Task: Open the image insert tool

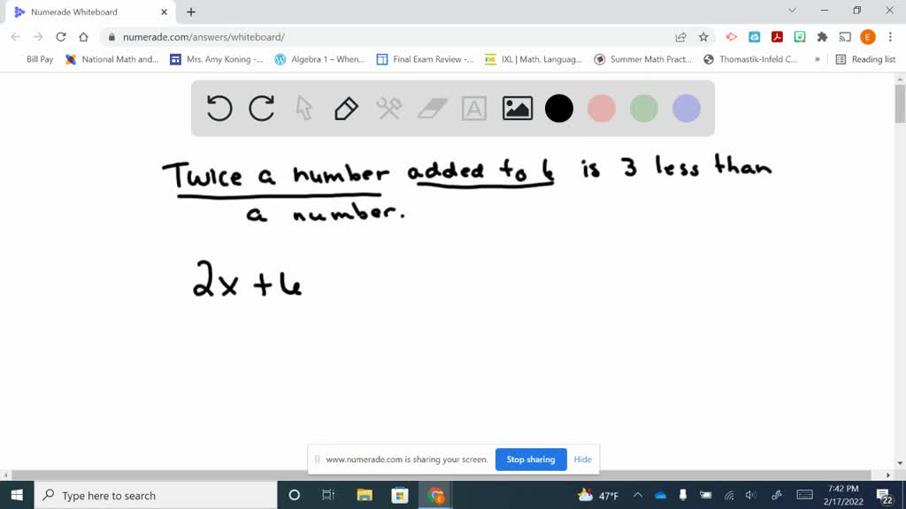Action: point(517,108)
